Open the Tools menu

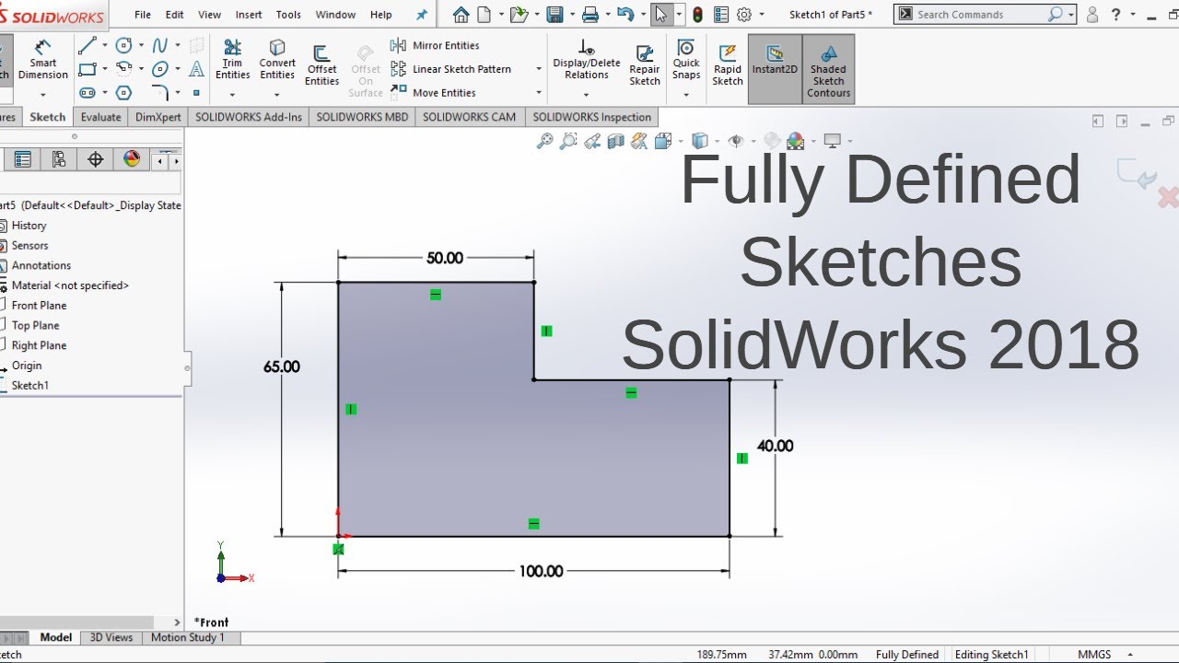tap(288, 15)
